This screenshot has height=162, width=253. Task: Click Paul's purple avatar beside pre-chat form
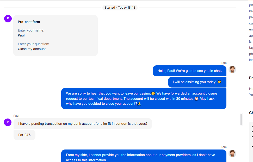click(x=8, y=18)
